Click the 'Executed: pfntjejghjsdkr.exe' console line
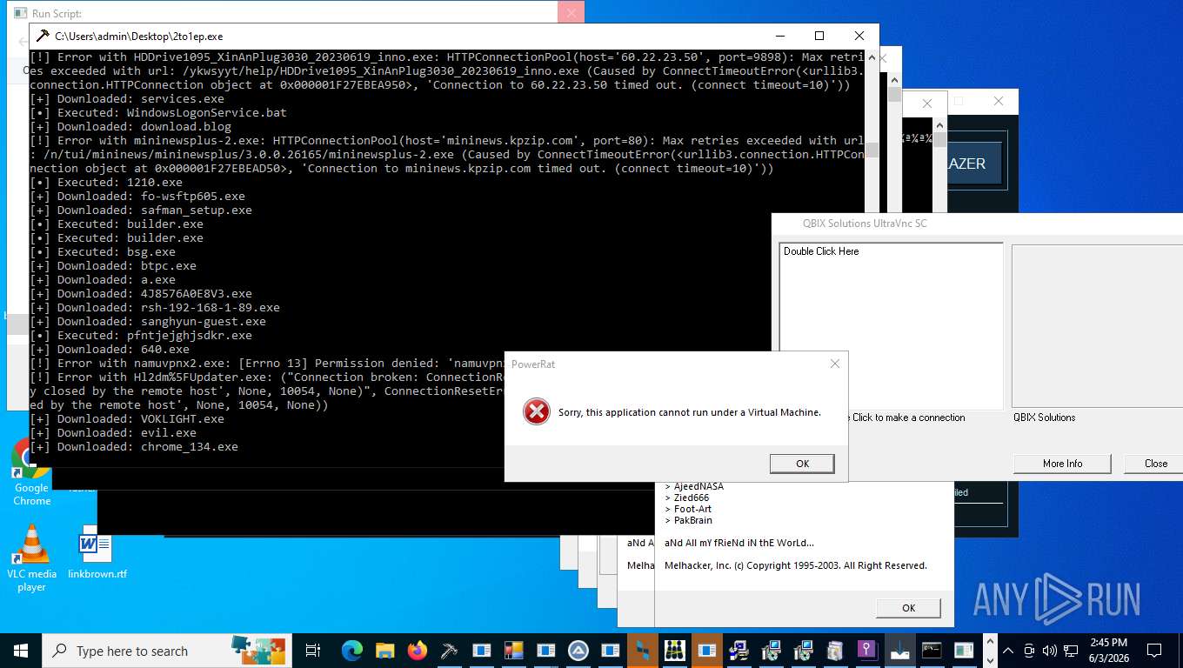Image resolution: width=1183 pixels, height=668 pixels. pyautogui.click(x=141, y=335)
